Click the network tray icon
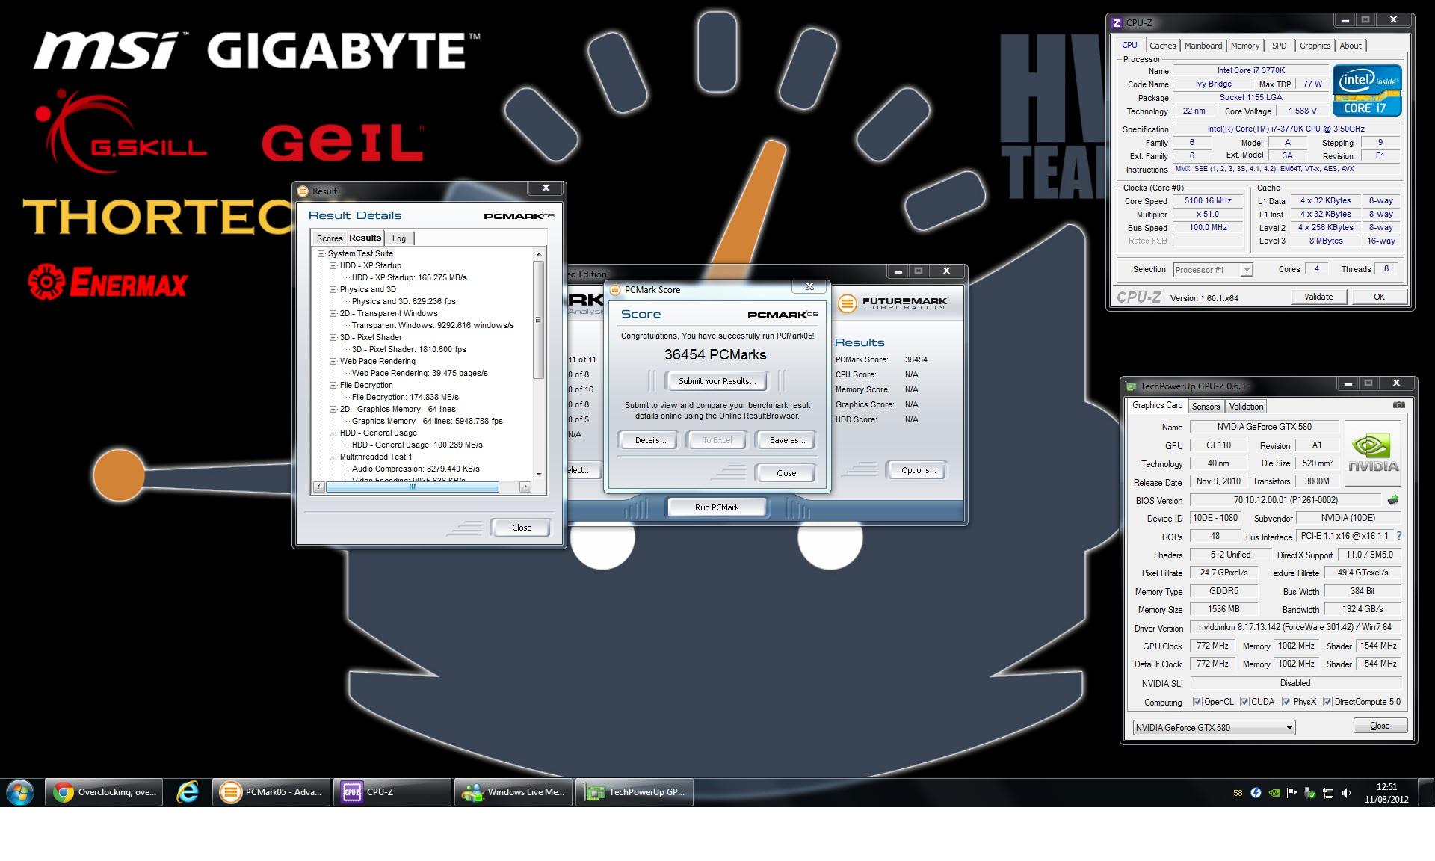Viewport: 1435px width, 861px height. click(1328, 793)
